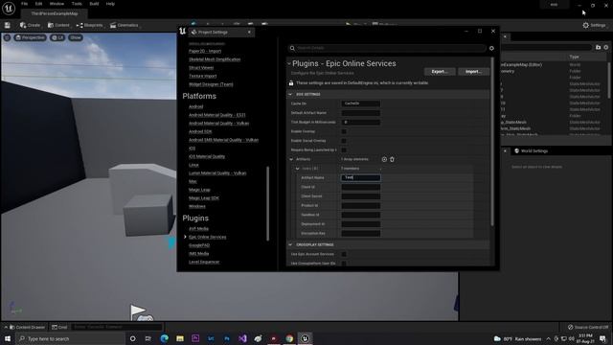Viewport: 613px width, 345px height.
Task: Open the Create toolbar menu
Action: (30, 25)
